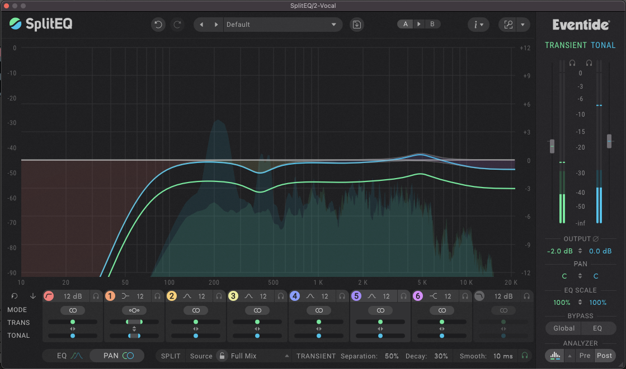
Task: Go to the previous preset
Action: click(x=201, y=25)
